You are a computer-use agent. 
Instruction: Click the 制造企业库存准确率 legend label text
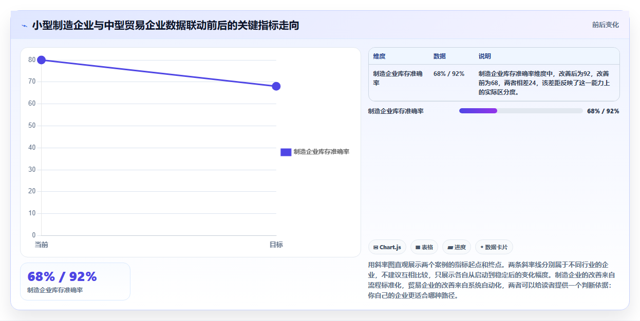pos(322,152)
